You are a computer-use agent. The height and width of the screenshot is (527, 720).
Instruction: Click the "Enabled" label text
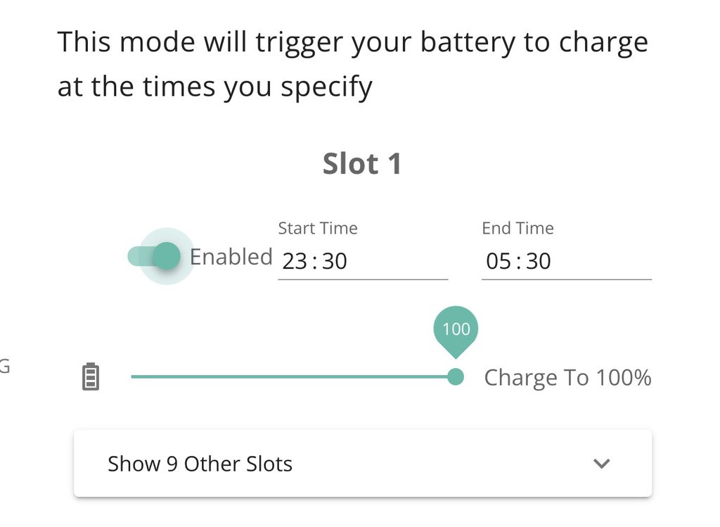click(231, 257)
